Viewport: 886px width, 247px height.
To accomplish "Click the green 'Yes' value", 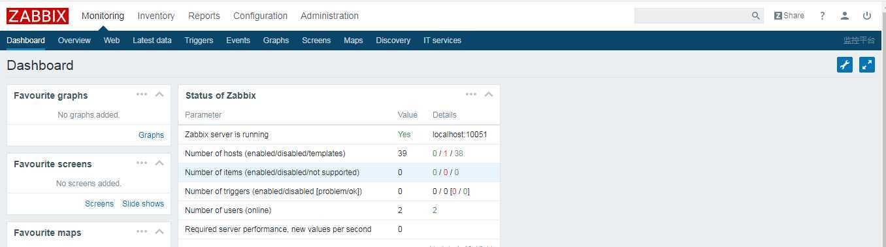I will click(x=404, y=135).
